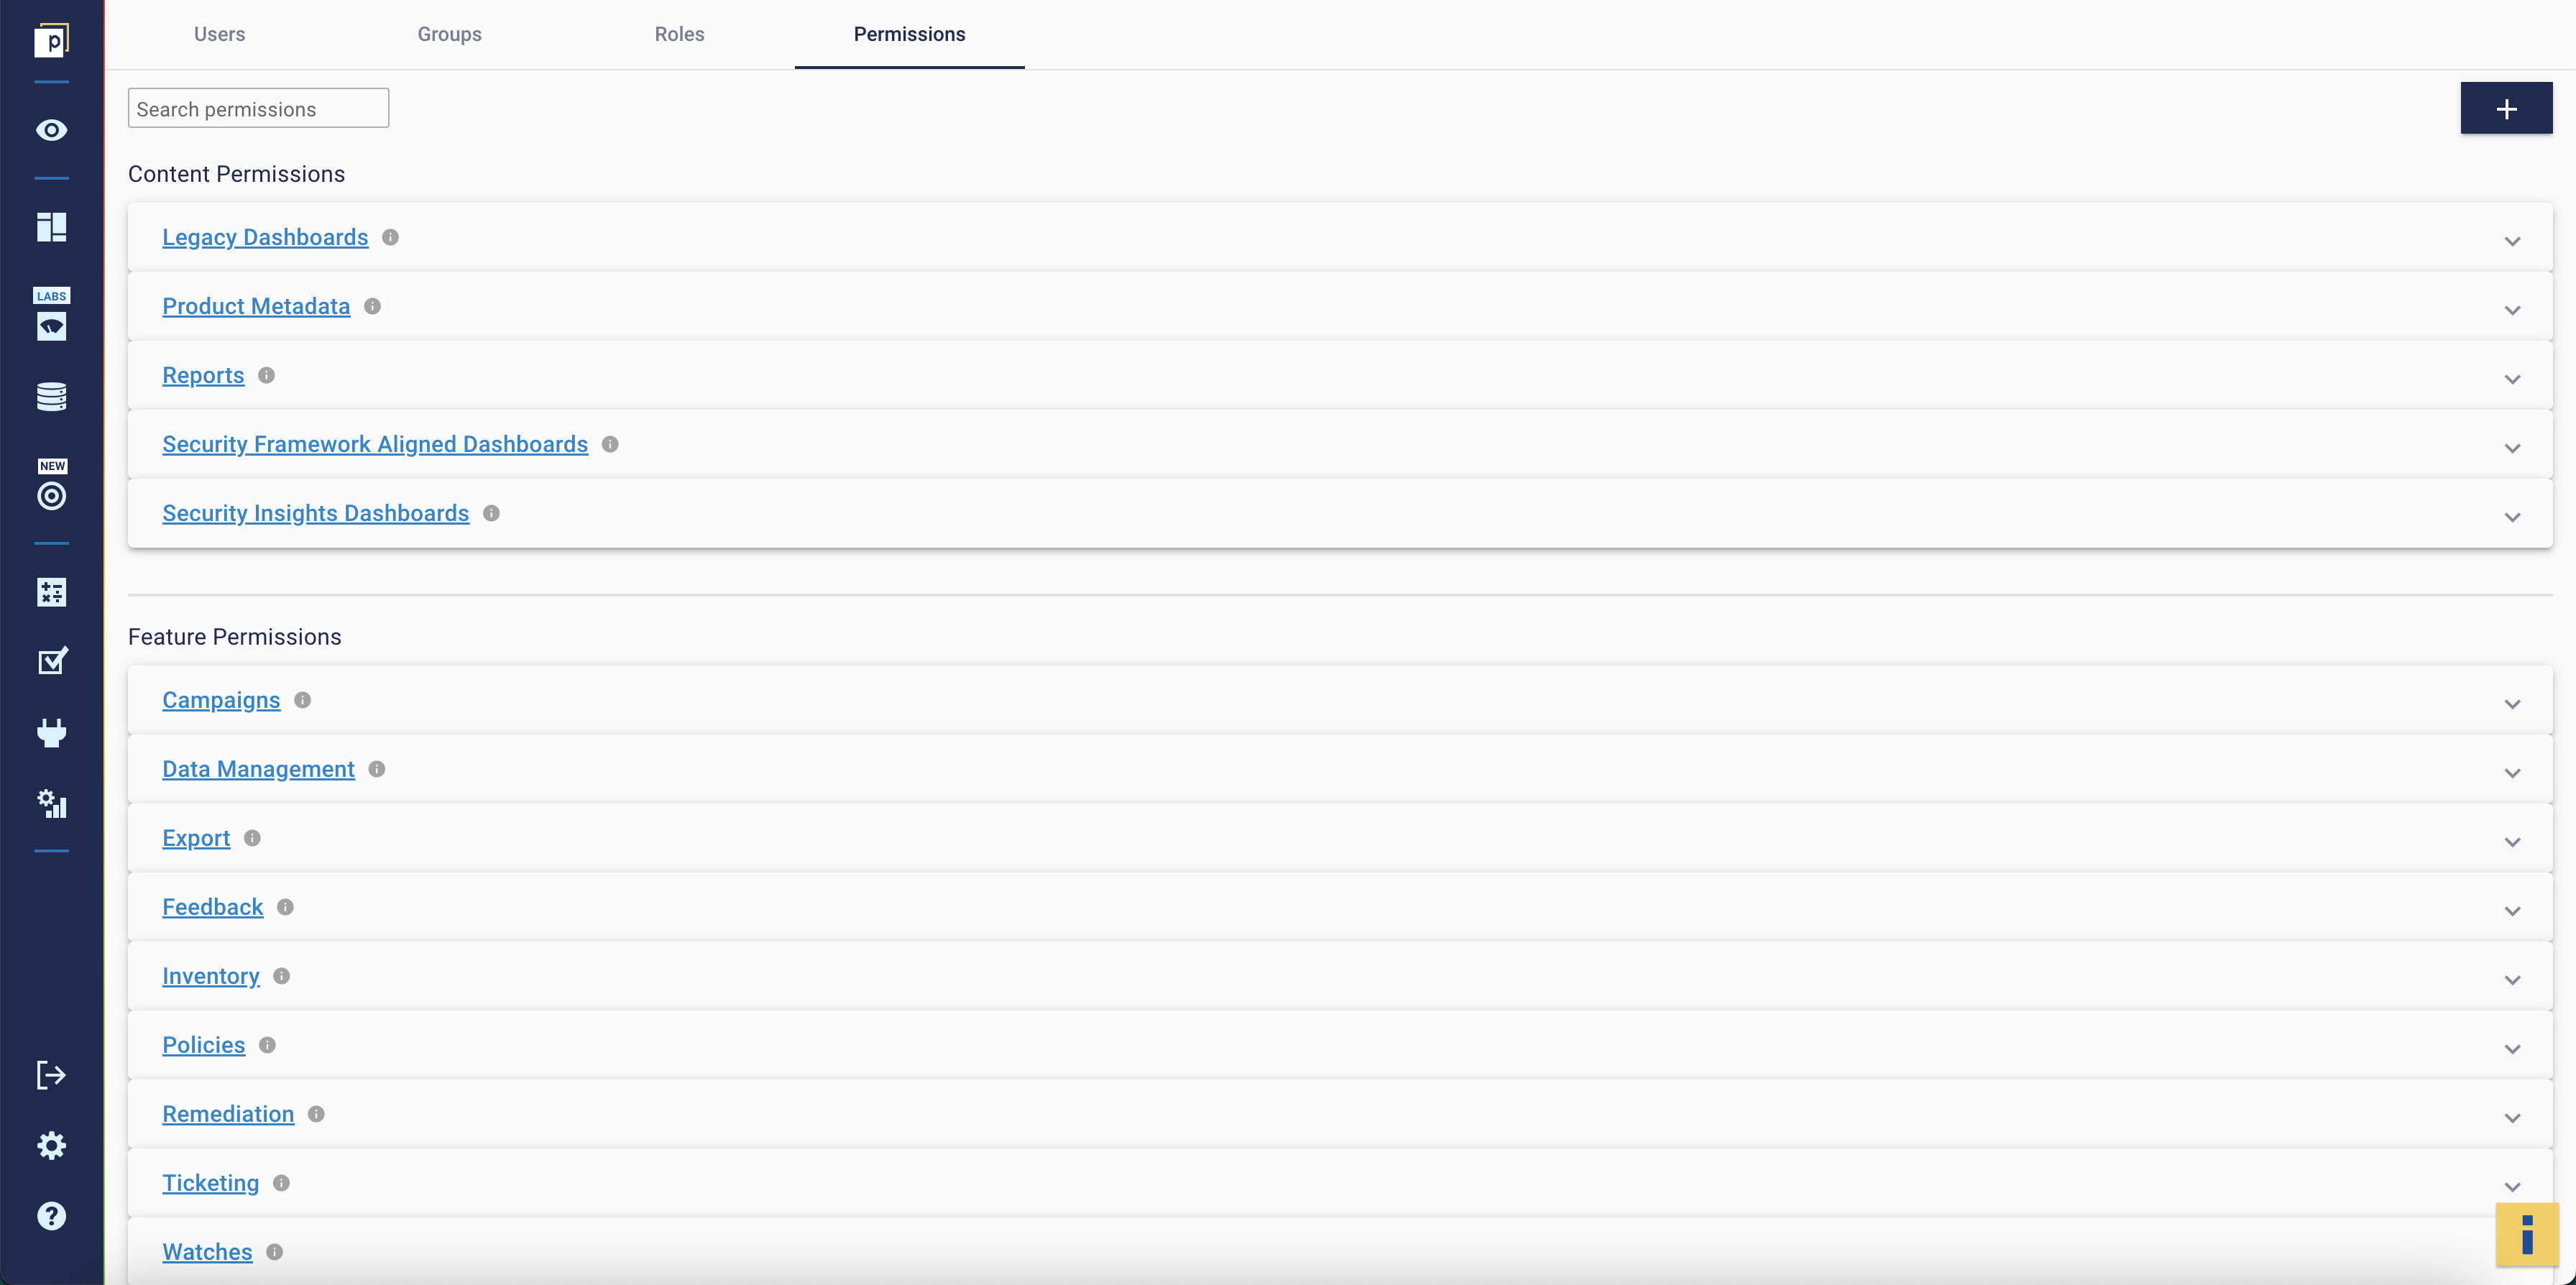The height and width of the screenshot is (1285, 2576).
Task: Open the Reports link
Action: (203, 375)
